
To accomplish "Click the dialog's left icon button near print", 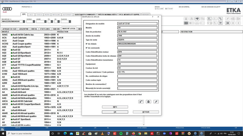I will pos(141,102).
